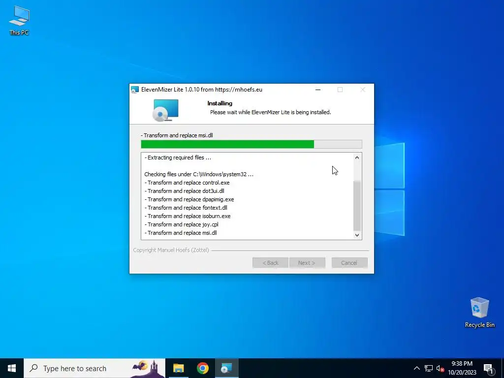
Task: Select the 'Transform and replace dpapimig.exe' line
Action: [x=189, y=199]
